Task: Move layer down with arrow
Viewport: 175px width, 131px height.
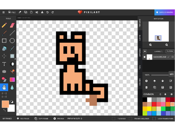Action: click(x=163, y=81)
